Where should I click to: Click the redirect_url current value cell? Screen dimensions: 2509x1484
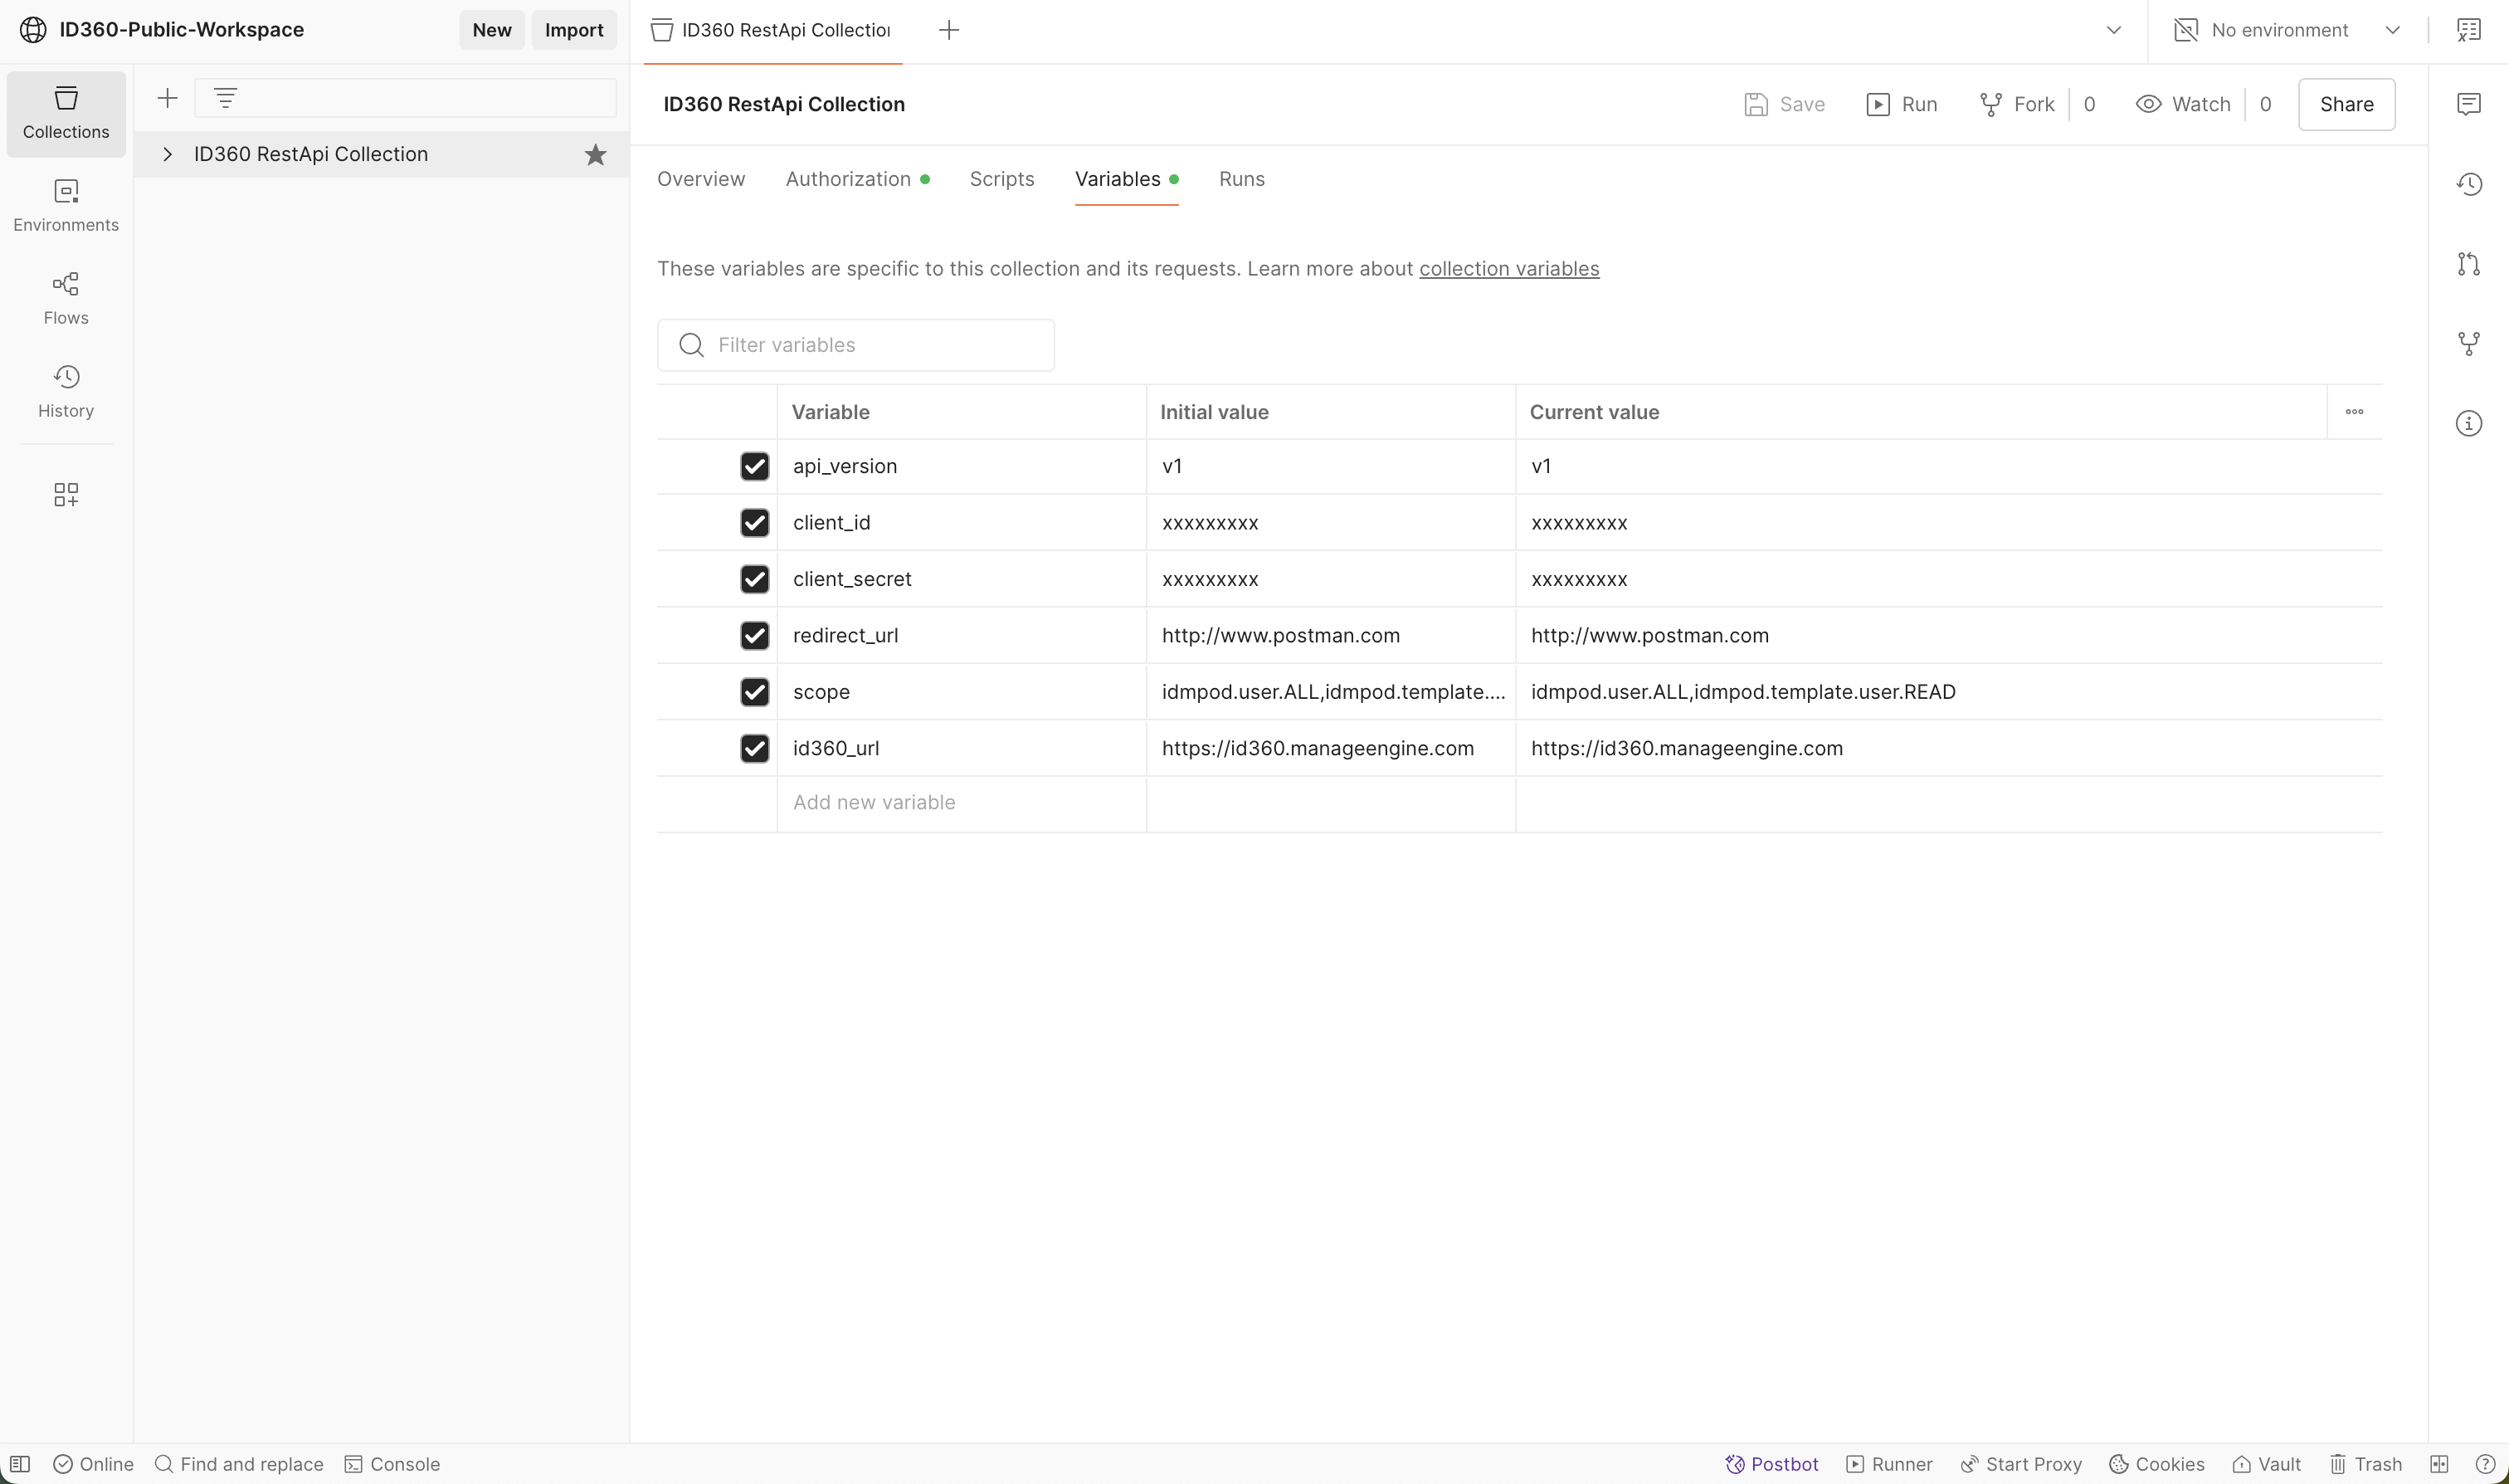(1948, 636)
